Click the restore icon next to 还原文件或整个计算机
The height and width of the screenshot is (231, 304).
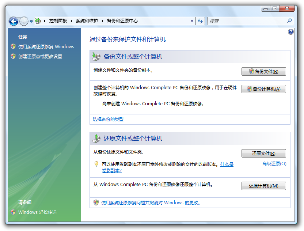coord(96,138)
